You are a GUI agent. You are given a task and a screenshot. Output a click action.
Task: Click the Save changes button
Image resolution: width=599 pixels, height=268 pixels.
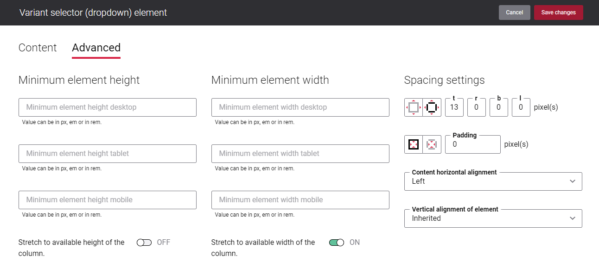558,12
